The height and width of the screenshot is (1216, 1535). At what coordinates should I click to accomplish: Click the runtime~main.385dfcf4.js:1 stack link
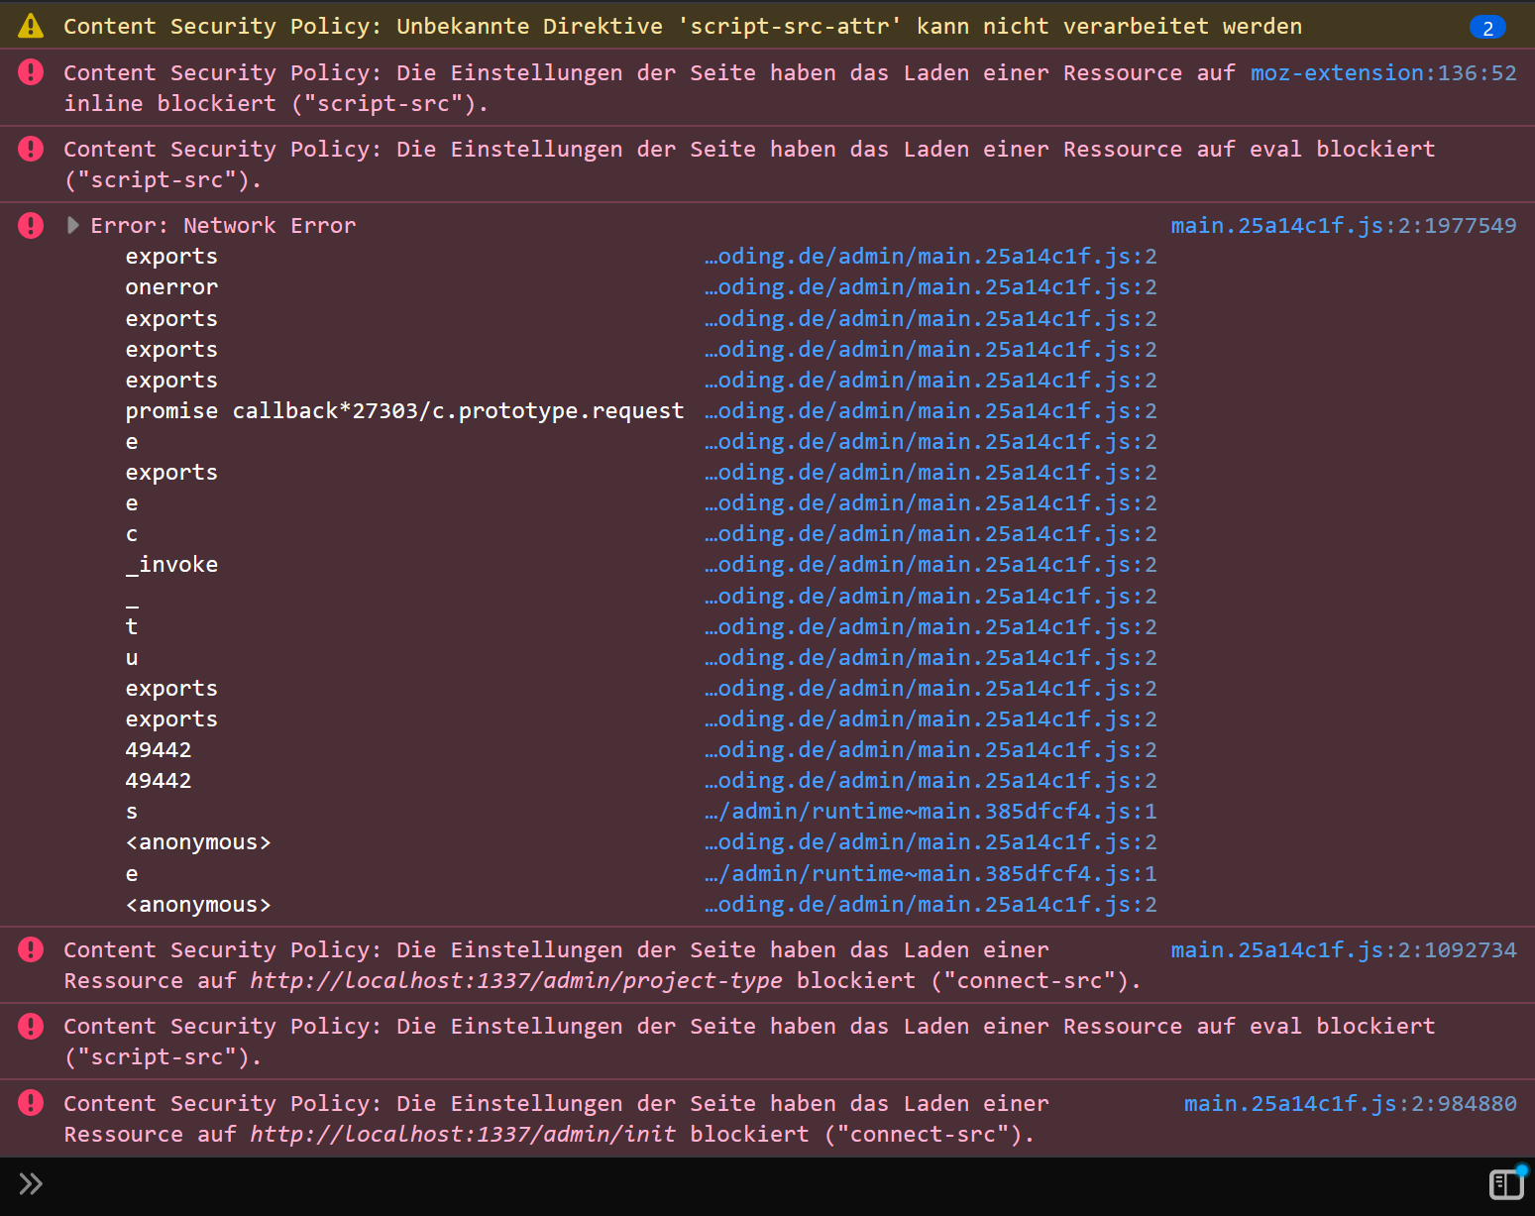coord(930,811)
